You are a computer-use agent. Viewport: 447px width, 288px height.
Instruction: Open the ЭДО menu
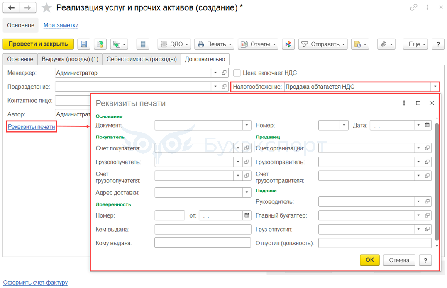click(174, 44)
